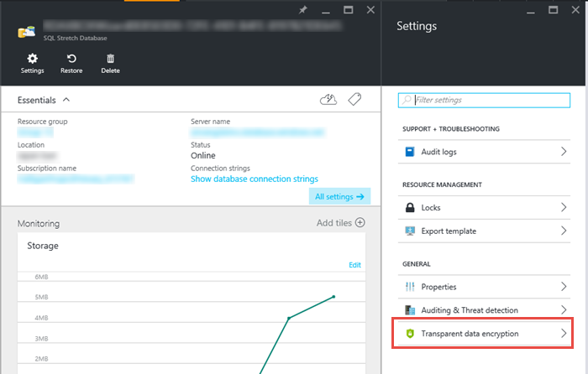Pin the database blade
Image resolution: width=588 pixels, height=374 pixels.
click(x=304, y=9)
